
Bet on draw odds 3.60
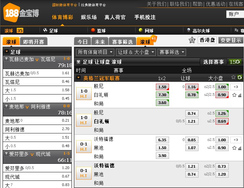click(162, 103)
